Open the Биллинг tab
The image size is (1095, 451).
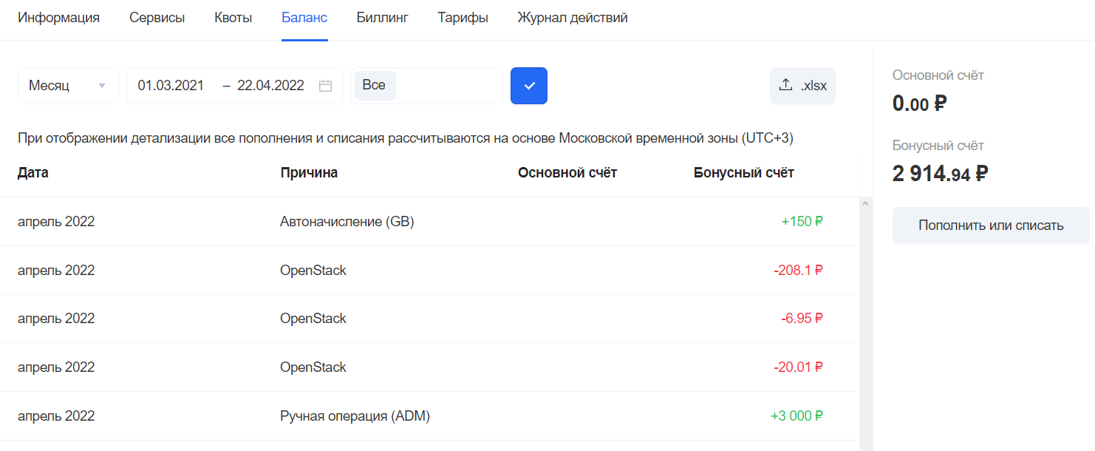[382, 18]
